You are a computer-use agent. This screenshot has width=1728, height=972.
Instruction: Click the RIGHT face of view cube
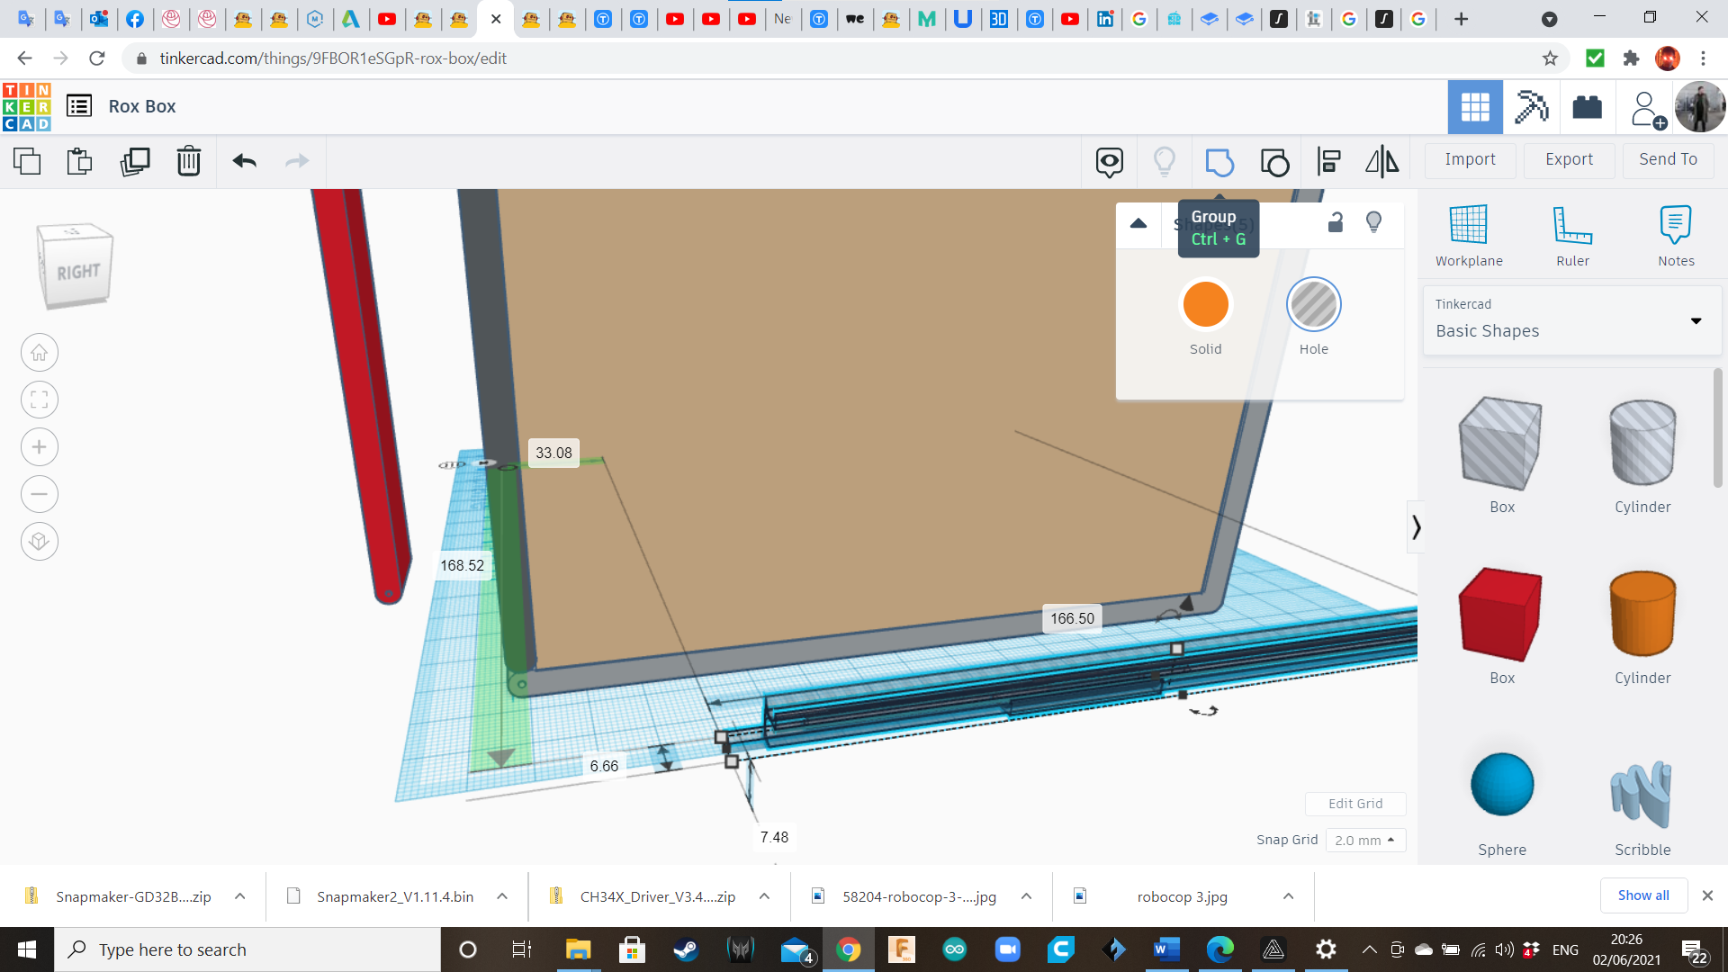[78, 272]
